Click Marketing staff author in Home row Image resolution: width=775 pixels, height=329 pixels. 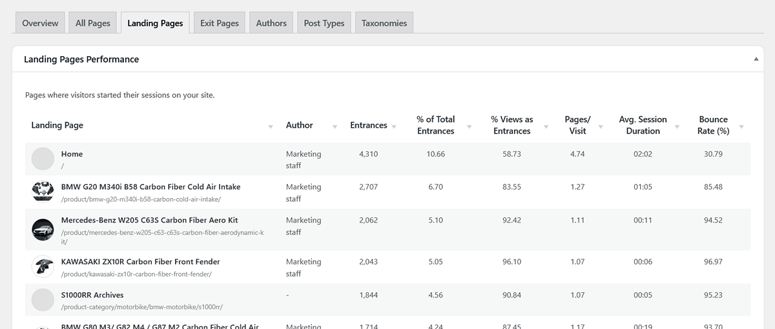304,160
